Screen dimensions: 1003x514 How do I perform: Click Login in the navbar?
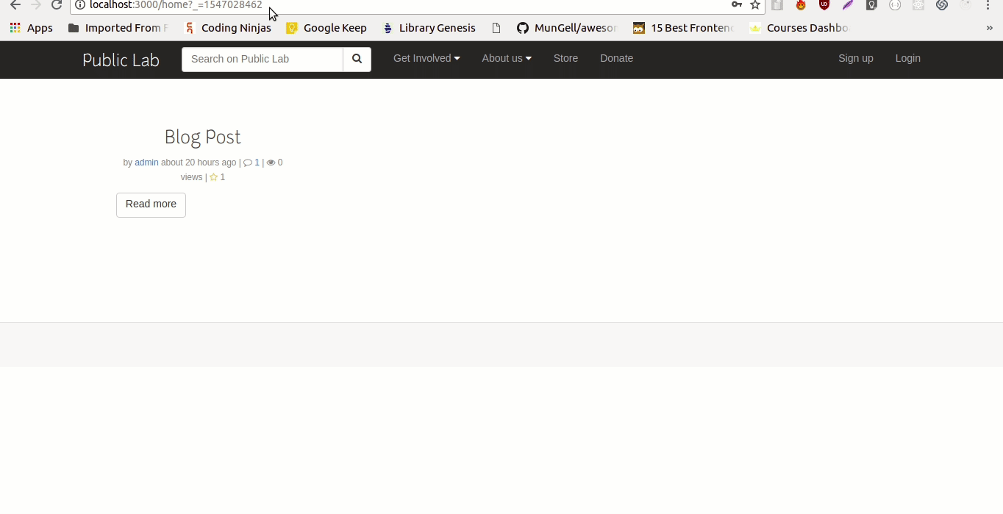point(907,58)
